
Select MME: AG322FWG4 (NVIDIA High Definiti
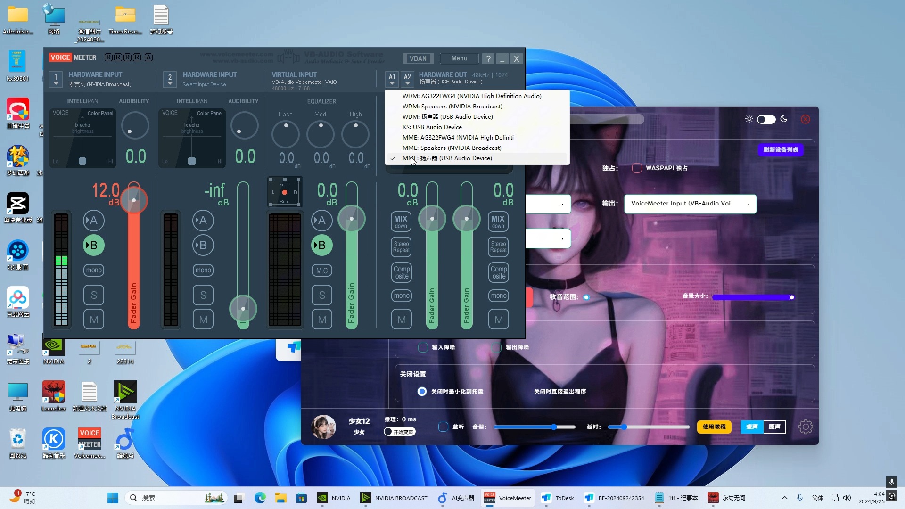[x=477, y=137]
